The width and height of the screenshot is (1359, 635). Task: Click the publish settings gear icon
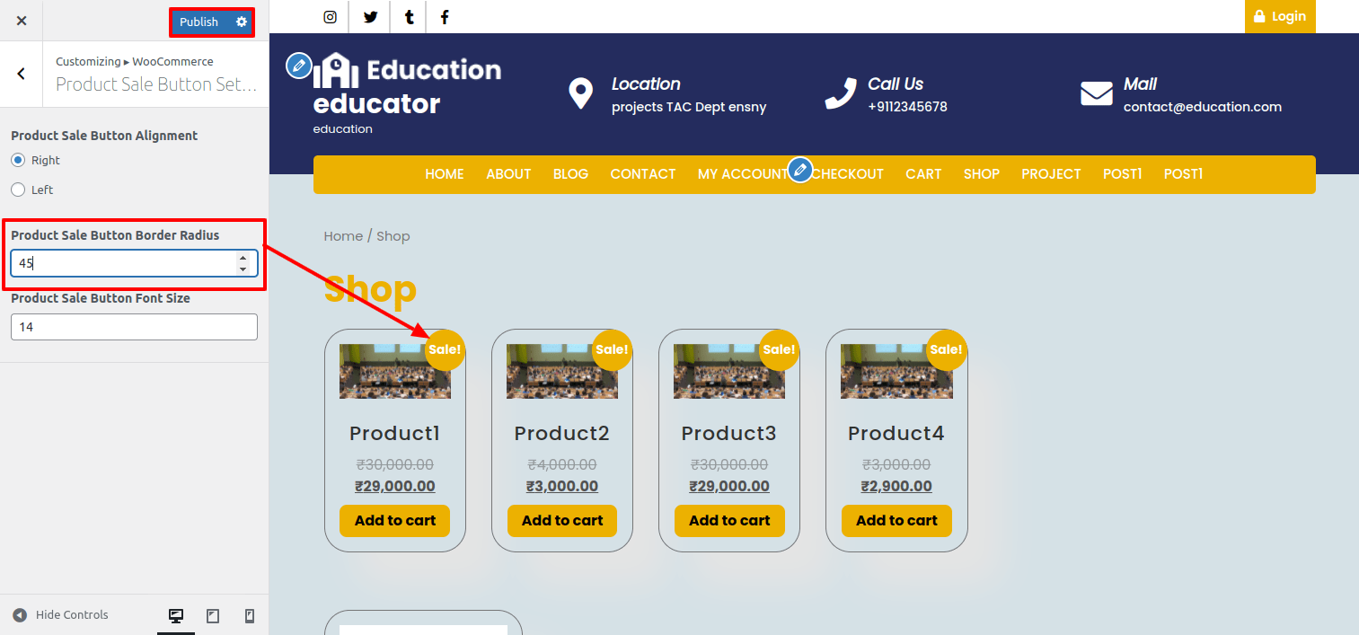[x=242, y=22]
